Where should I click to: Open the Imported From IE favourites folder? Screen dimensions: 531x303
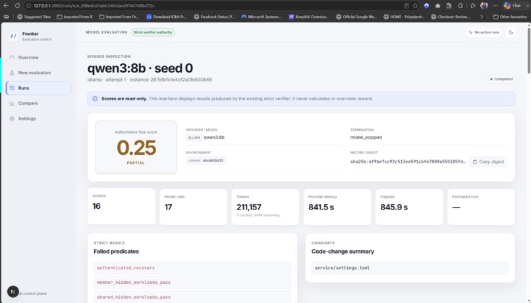(75, 16)
